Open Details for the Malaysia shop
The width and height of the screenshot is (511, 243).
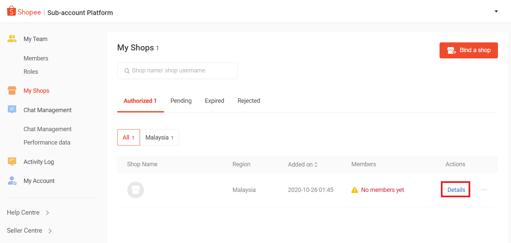click(455, 189)
